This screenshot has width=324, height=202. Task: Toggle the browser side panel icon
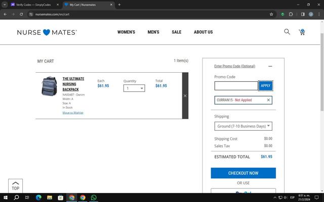click(x=303, y=14)
